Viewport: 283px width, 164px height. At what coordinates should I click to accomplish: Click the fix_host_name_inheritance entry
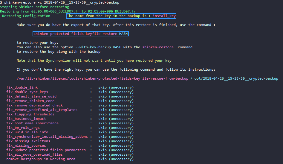click(32, 123)
